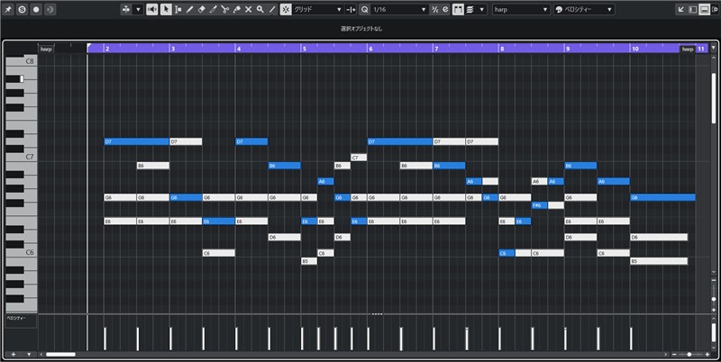The height and width of the screenshot is (362, 721).
Task: Open controller lane presets dropdown arrow
Action: [29, 354]
